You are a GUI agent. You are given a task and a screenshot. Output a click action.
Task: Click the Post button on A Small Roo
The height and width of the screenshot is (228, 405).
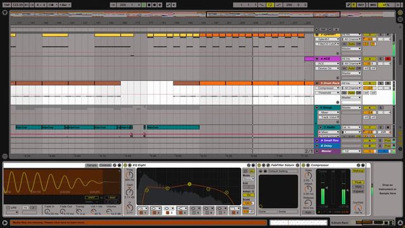(387, 141)
